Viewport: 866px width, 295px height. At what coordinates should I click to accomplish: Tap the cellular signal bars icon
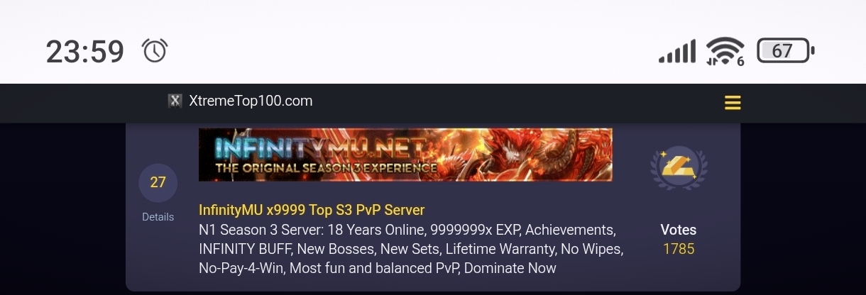point(677,52)
